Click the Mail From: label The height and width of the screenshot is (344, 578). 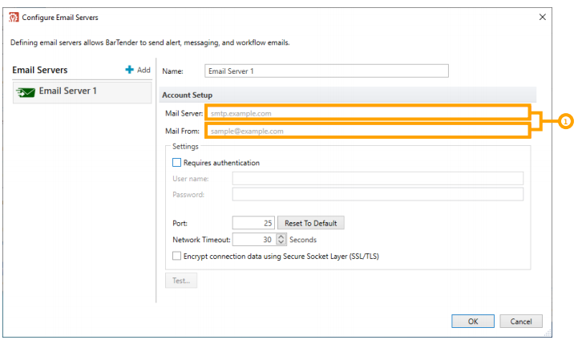click(182, 131)
